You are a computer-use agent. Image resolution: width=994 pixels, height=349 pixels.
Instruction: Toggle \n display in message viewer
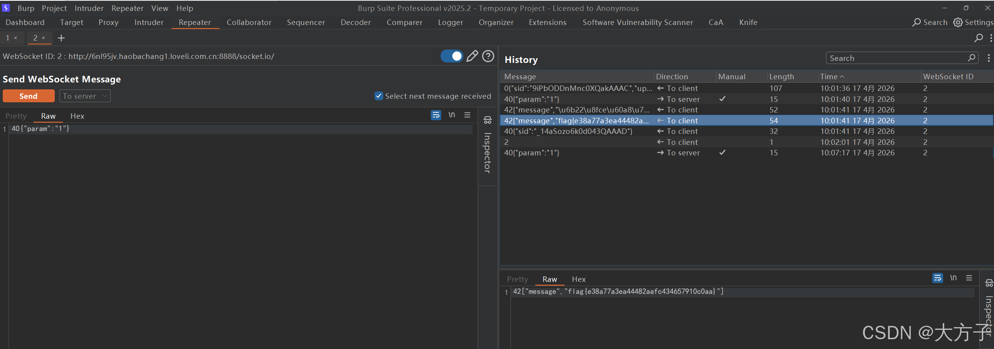click(954, 278)
